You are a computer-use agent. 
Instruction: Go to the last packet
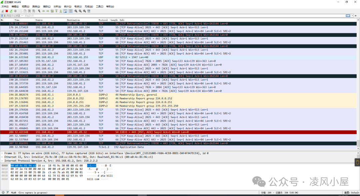tap(60, 11)
